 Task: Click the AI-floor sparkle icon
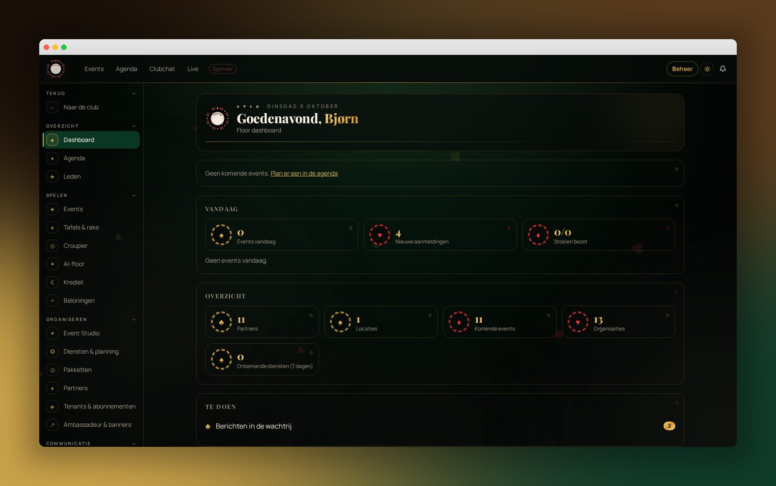[52, 264]
